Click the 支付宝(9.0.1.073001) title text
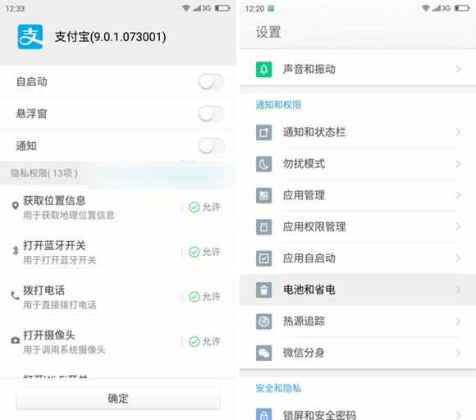 click(111, 37)
